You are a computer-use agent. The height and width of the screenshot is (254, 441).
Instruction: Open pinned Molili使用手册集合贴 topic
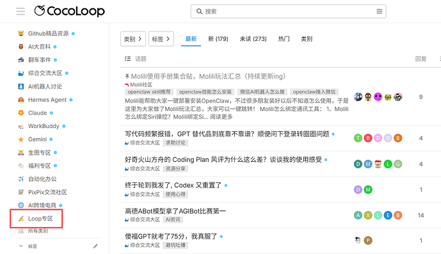pos(208,76)
